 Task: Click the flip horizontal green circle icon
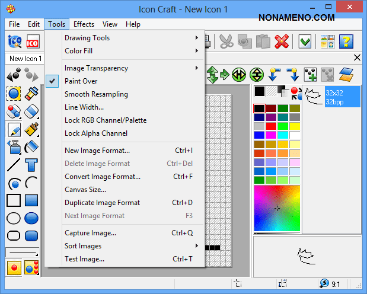coord(239,74)
